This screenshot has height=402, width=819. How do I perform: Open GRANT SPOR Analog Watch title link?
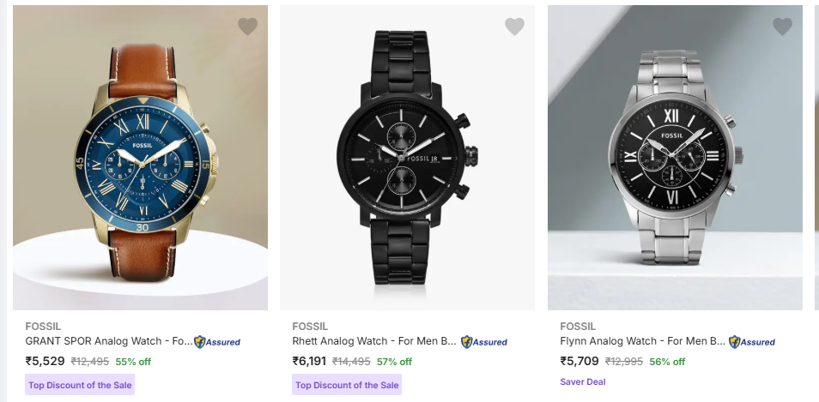coord(109,341)
